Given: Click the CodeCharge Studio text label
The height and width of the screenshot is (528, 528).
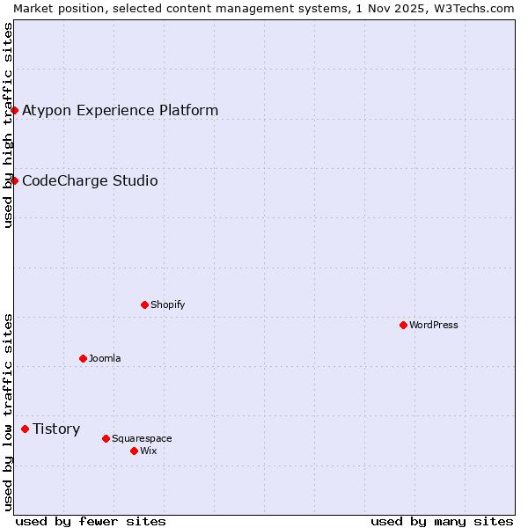Looking at the screenshot, I should (x=90, y=180).
